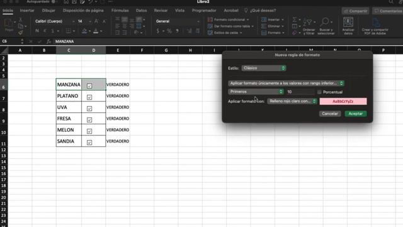Increase font size with large A

tap(96, 21)
